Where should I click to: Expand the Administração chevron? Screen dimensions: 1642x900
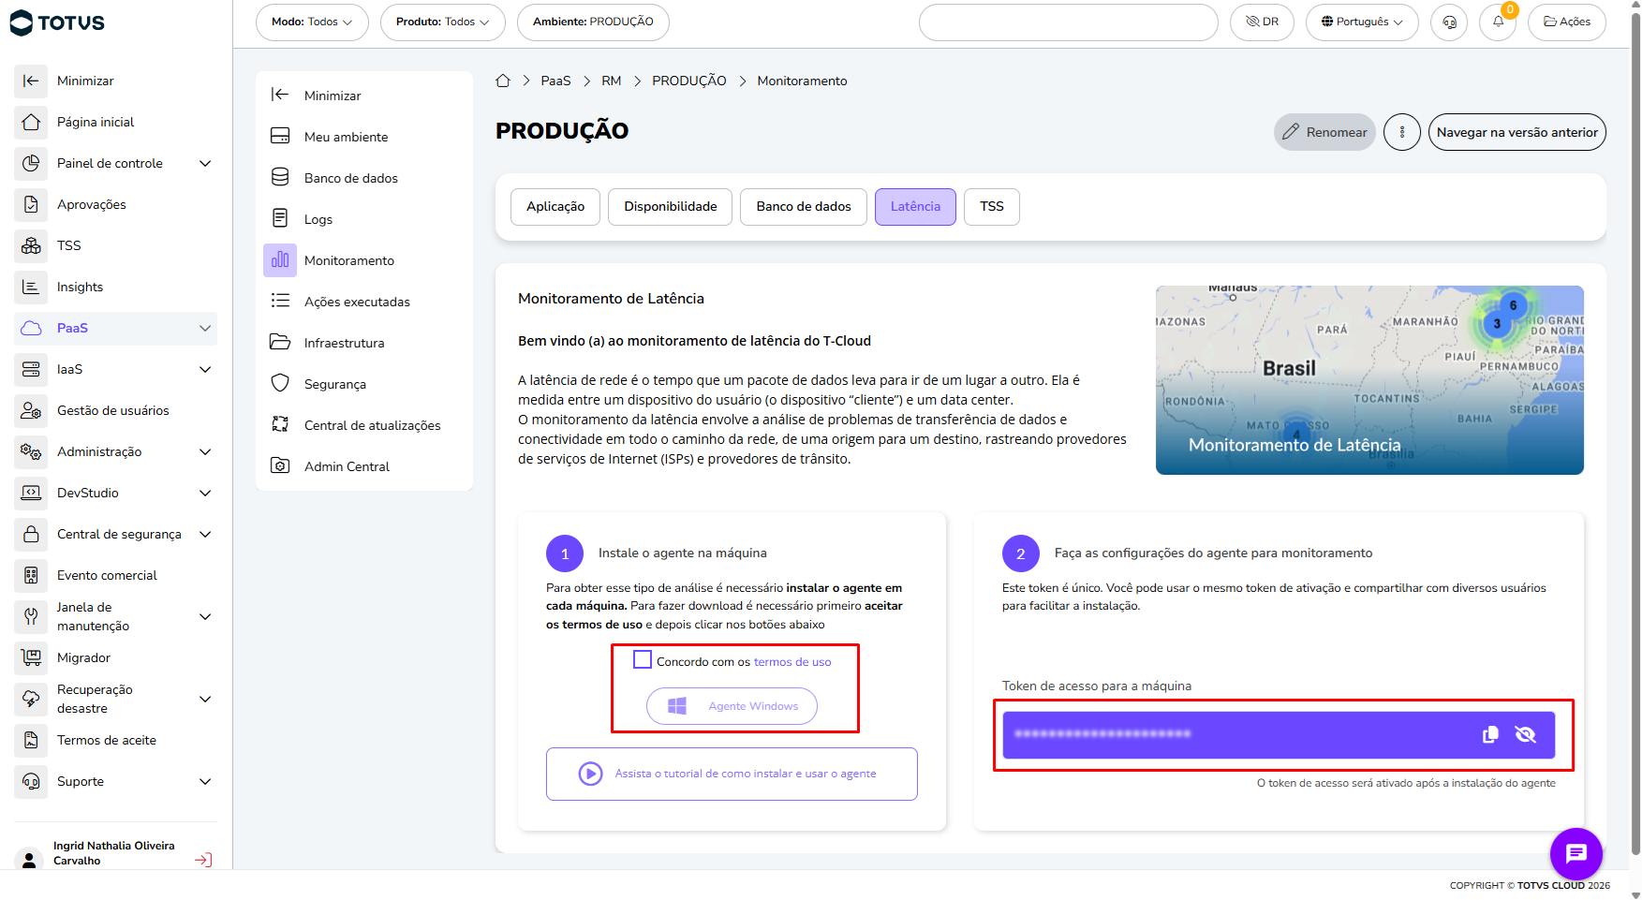[205, 451]
